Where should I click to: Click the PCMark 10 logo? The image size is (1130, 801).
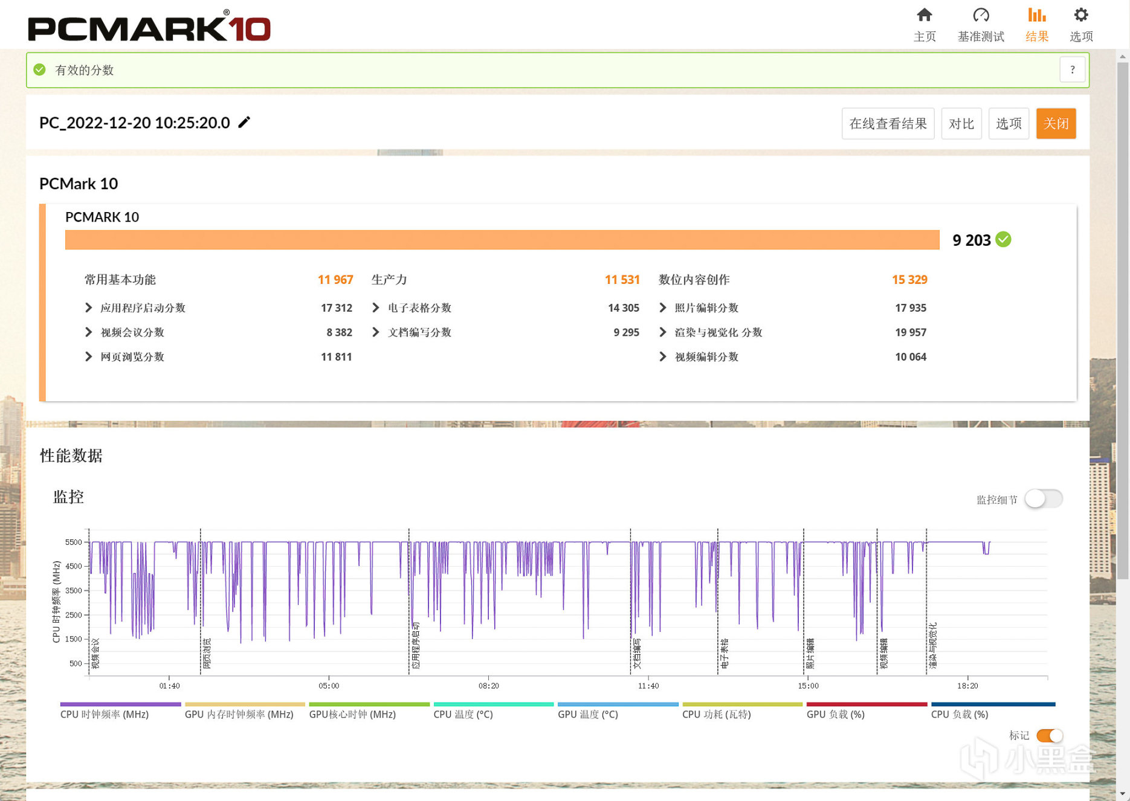pos(149,27)
